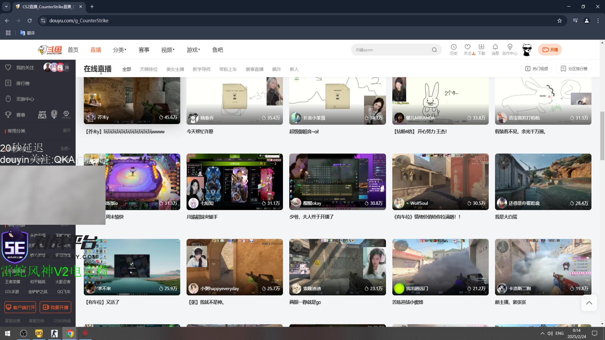The height and width of the screenshot is (340, 605).
Task: Select the 美女主播 filter tab
Action: click(x=175, y=69)
